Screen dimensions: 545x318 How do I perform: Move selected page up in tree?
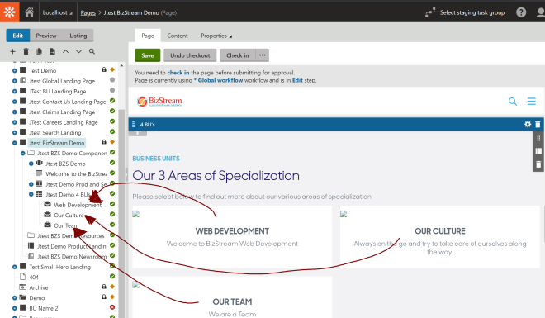pos(65,51)
